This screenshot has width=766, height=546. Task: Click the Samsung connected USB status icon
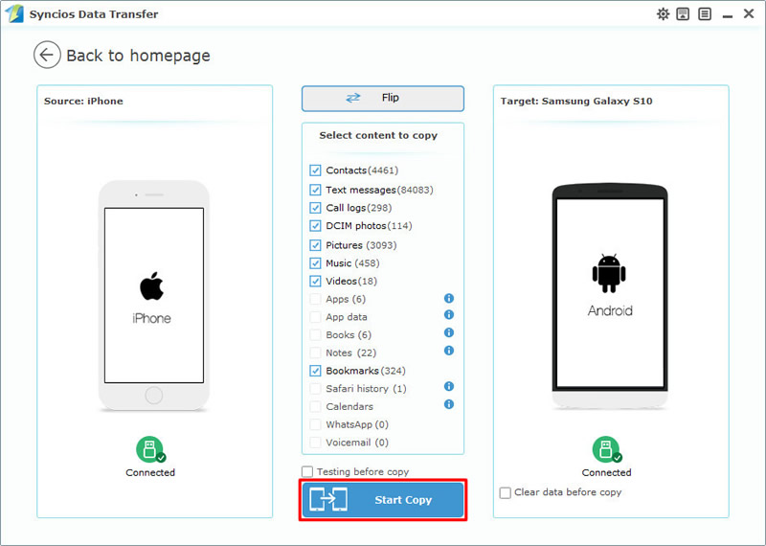(607, 449)
